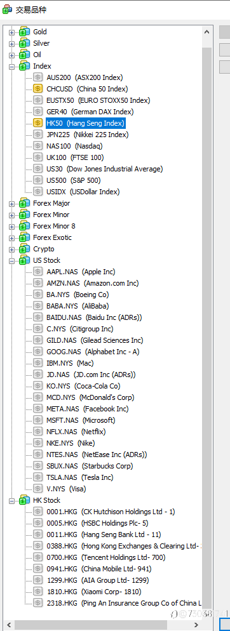Expand the Silver group

click(11, 43)
